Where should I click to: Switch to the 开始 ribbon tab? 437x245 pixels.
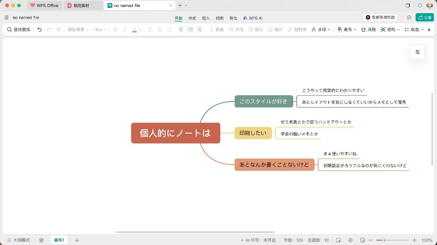point(178,18)
